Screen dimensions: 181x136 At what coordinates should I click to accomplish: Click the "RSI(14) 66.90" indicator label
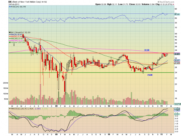point(18,7)
